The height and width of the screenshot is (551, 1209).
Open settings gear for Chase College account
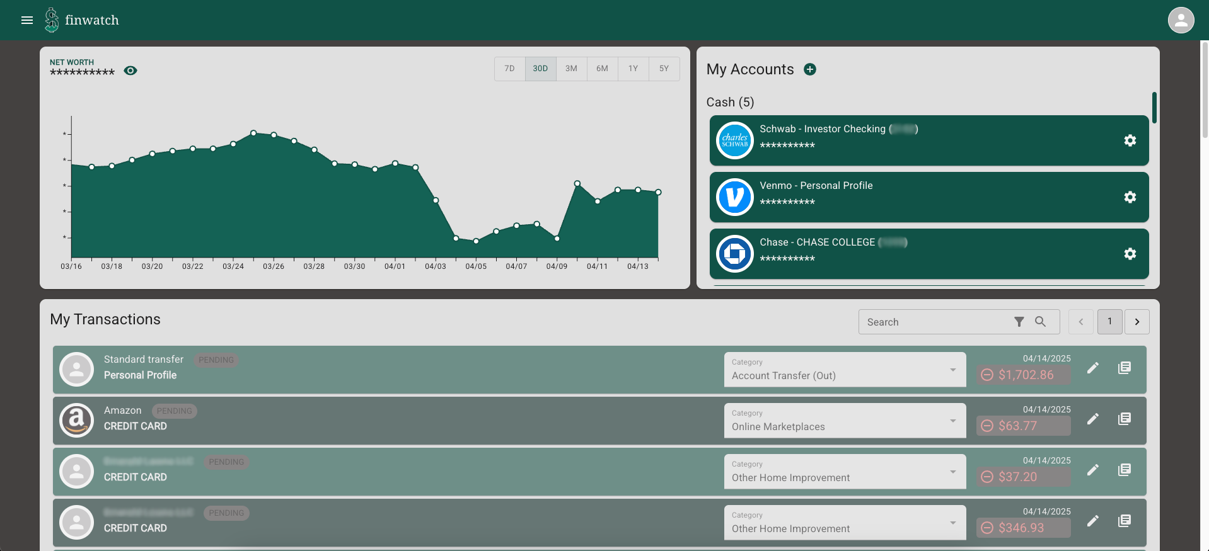point(1130,254)
